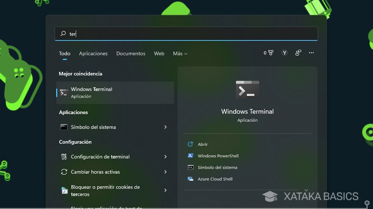Click the large Windows Terminal app icon
373x209 pixels.
248,89
